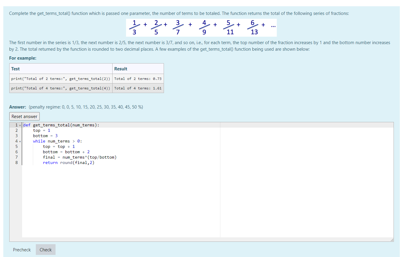Click the 'return round(final,2)' line

(69, 162)
